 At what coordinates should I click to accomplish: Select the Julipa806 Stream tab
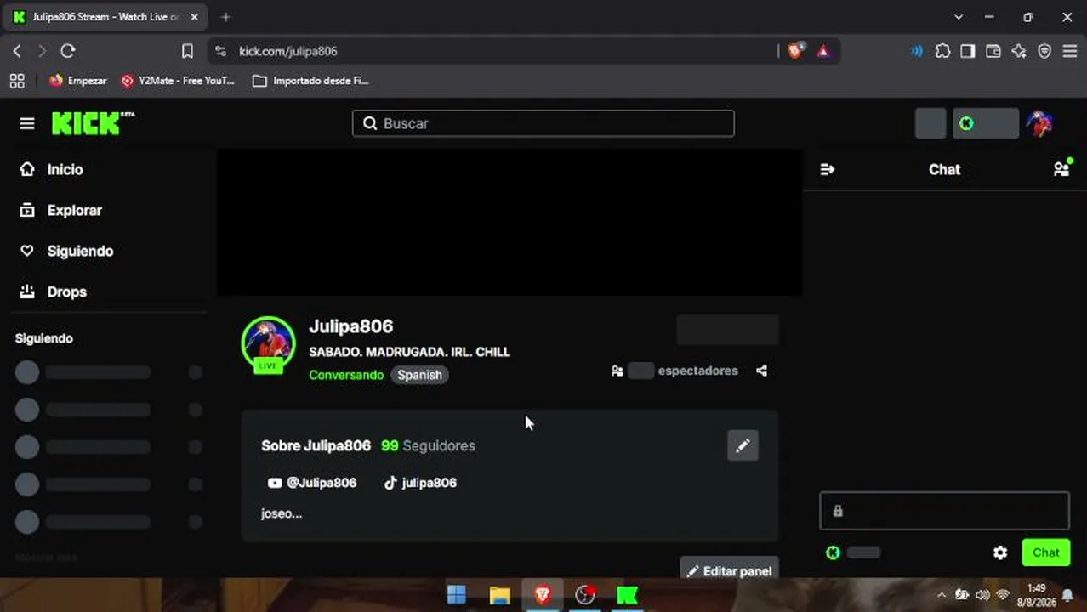[106, 17]
